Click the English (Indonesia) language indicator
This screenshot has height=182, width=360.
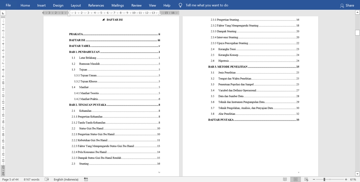click(x=66, y=179)
